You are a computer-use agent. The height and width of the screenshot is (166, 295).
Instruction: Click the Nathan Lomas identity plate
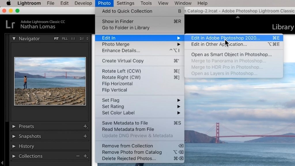pos(38,27)
